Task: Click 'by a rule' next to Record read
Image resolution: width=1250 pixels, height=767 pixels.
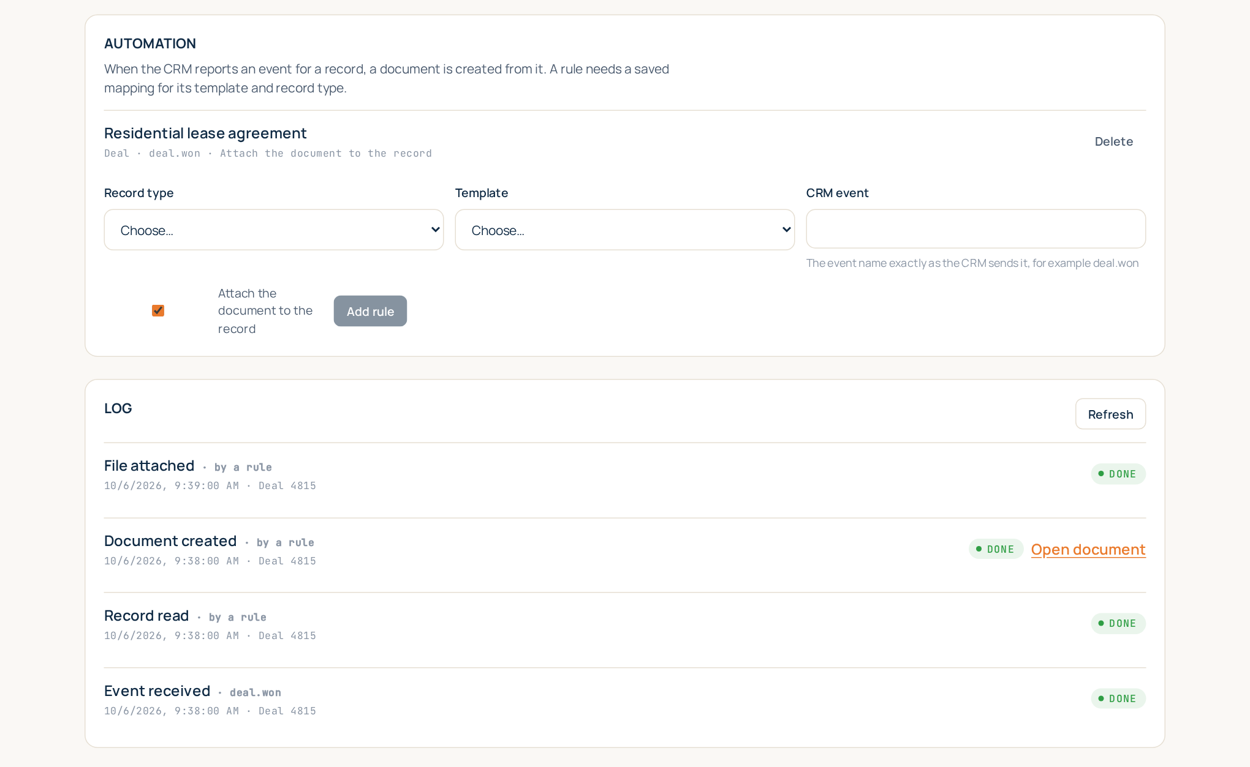Action: (238, 617)
